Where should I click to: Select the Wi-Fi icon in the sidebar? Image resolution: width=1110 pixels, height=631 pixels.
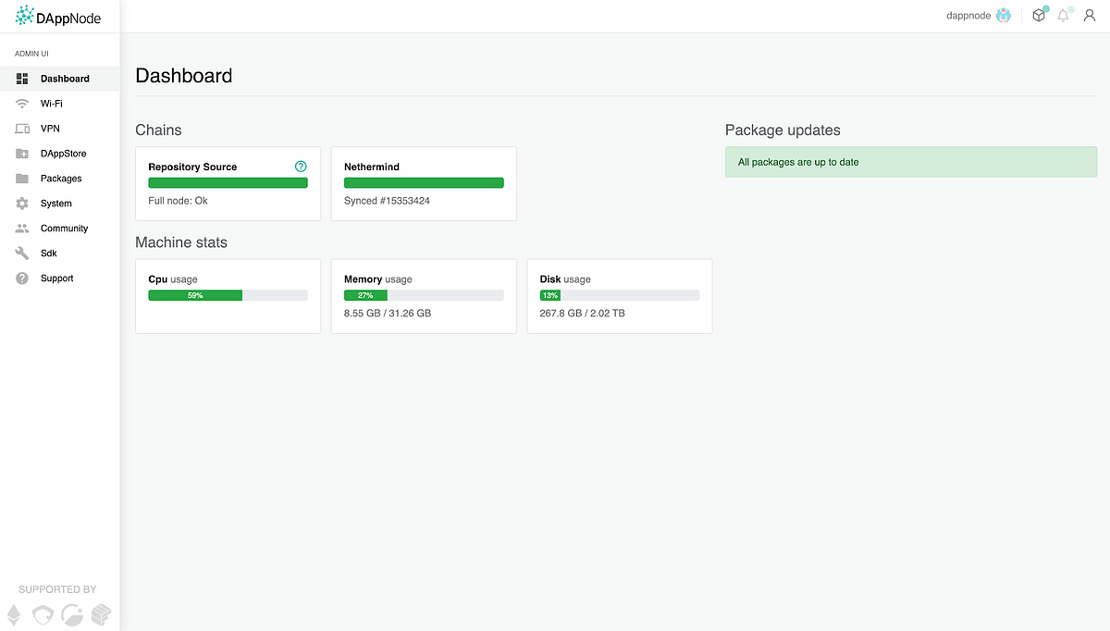(20, 103)
